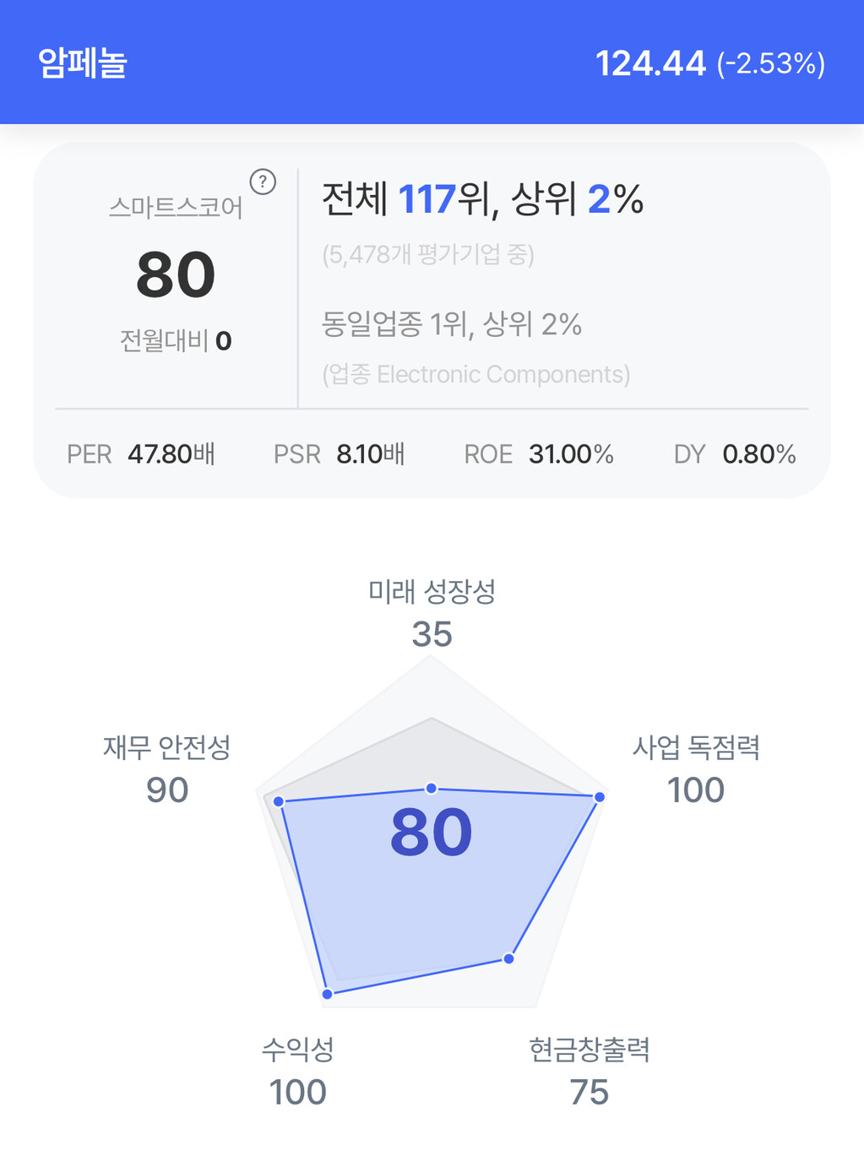The image size is (864, 1156).
Task: Click the radar chart top data point
Action: tap(432, 788)
